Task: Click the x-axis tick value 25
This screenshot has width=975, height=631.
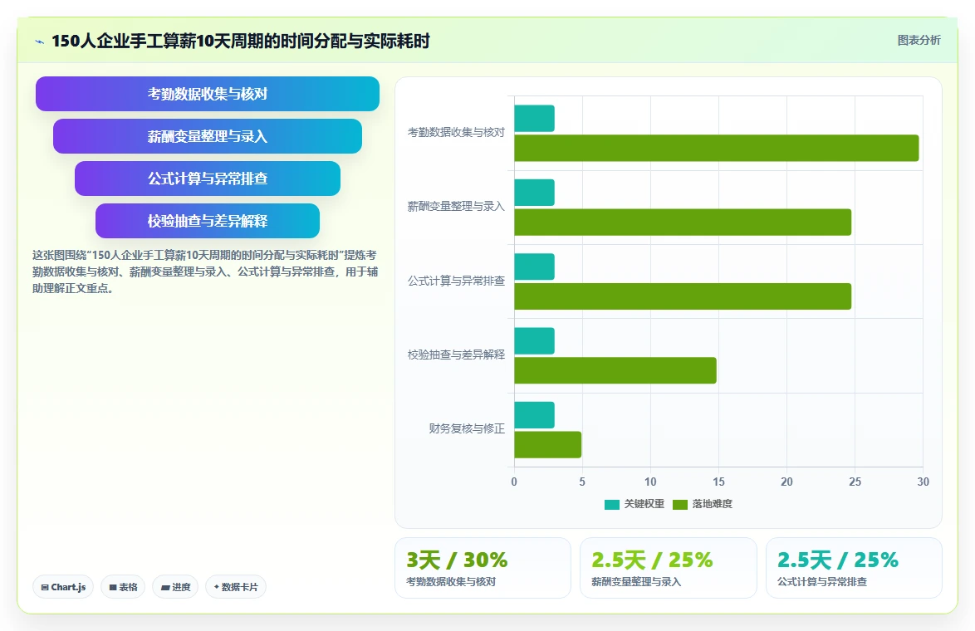Action: tap(855, 482)
